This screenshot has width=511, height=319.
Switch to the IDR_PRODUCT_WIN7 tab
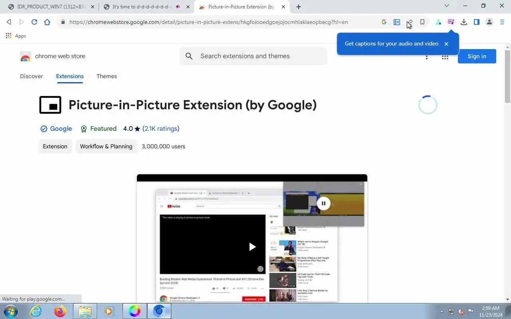coord(51,7)
